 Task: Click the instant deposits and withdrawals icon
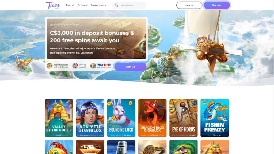click(50, 66)
